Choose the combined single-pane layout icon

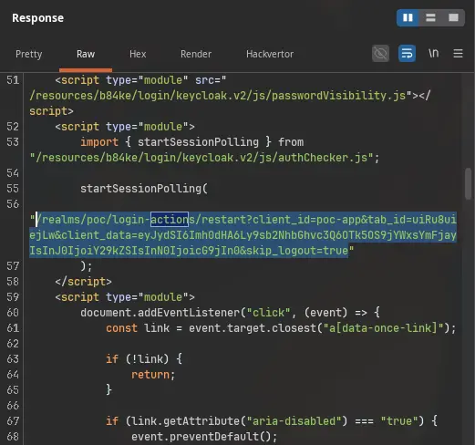pyautogui.click(x=453, y=18)
